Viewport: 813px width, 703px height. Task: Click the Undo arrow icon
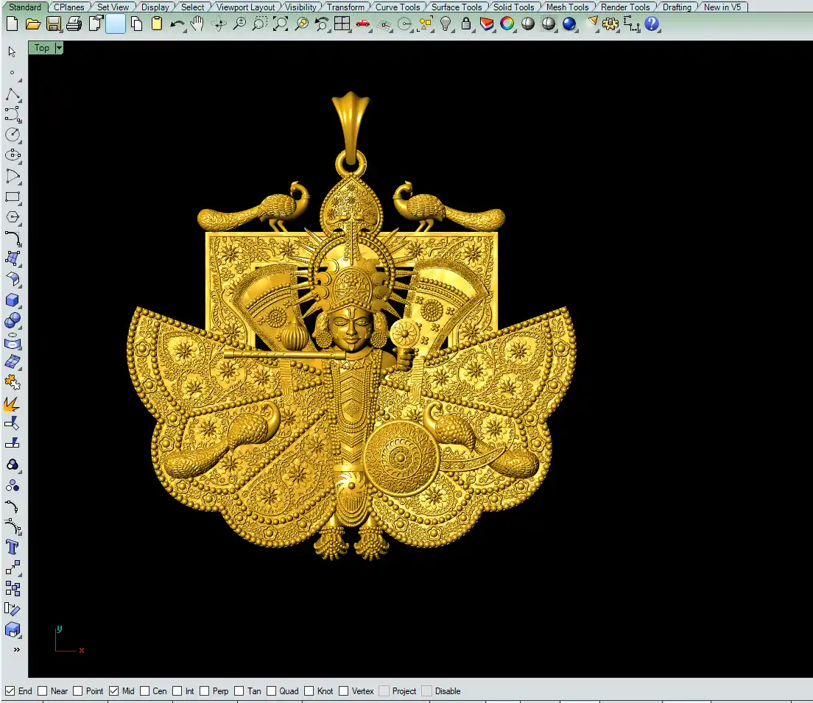point(177,24)
